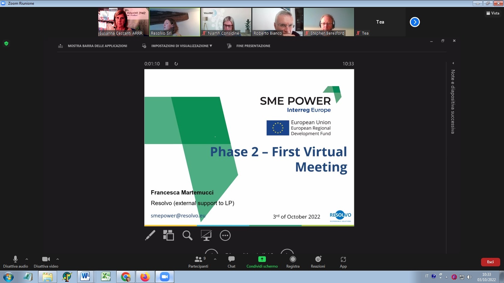This screenshot has width=504, height=283.
Task: Expand Note e diapositiva successiva panel
Action: [453, 63]
